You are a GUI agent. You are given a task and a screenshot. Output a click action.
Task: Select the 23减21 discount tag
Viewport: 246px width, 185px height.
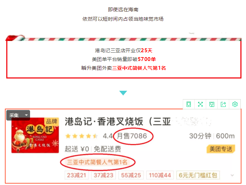(x=77, y=175)
